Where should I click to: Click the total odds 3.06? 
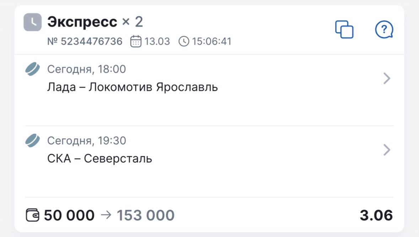click(376, 215)
